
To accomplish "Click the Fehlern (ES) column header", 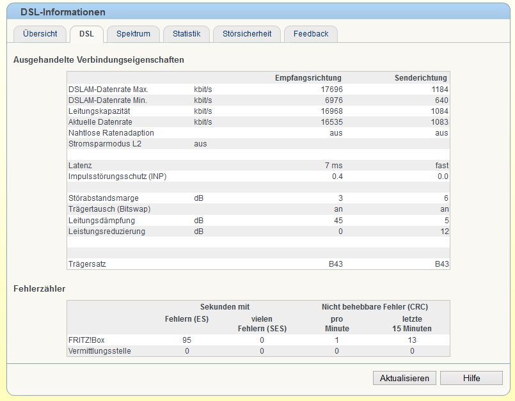I will tap(187, 319).
